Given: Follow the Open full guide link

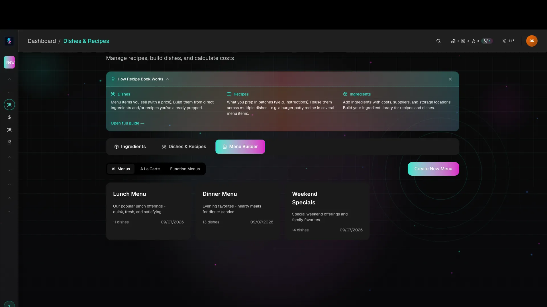Looking at the screenshot, I should (x=128, y=123).
